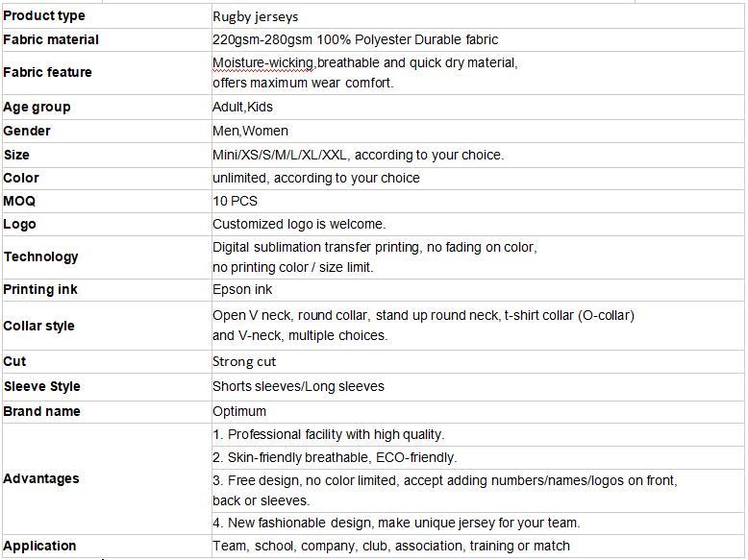Click the 'Epson ink' cell
Viewport: 748px width, 560px height.
(478, 290)
